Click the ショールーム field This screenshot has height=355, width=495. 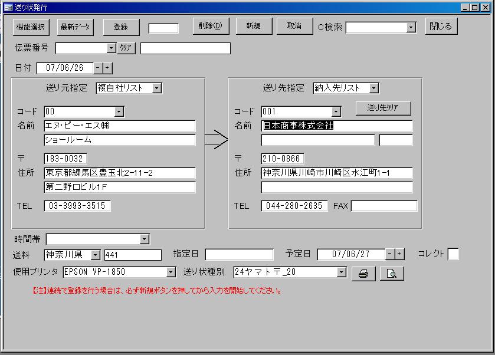(120, 140)
